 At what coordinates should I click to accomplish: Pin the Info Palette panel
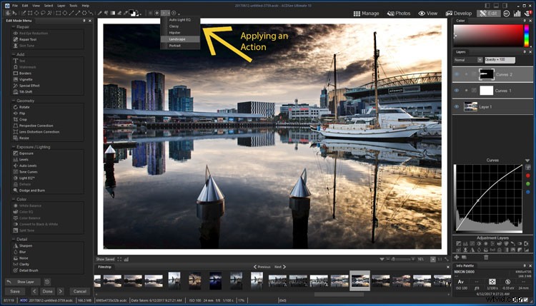click(525, 265)
